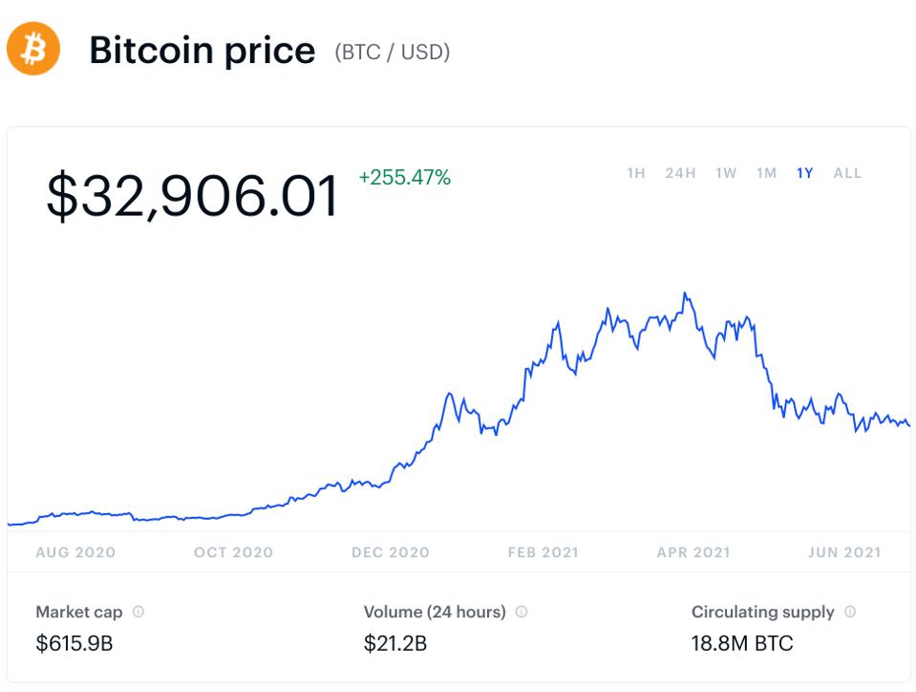The height and width of the screenshot is (692, 916).
Task: Click the Bitcoin price heading
Action: point(202,50)
